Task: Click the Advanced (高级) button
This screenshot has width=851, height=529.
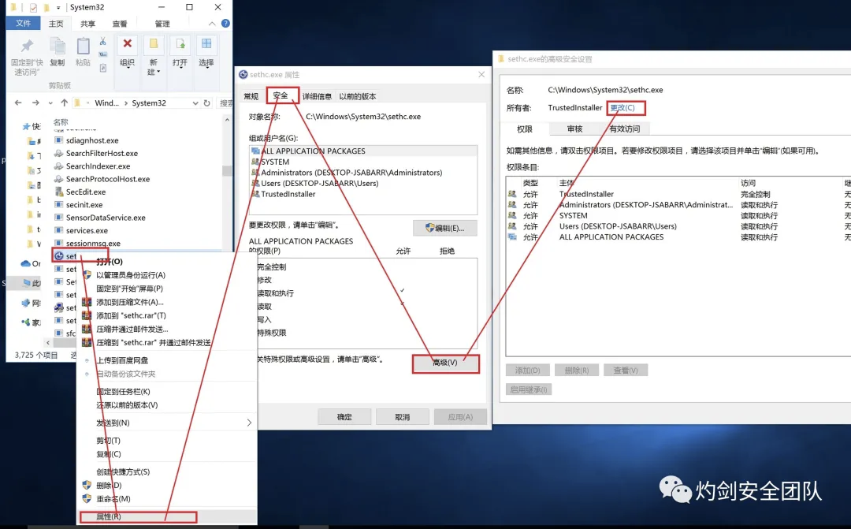Action: coord(445,363)
